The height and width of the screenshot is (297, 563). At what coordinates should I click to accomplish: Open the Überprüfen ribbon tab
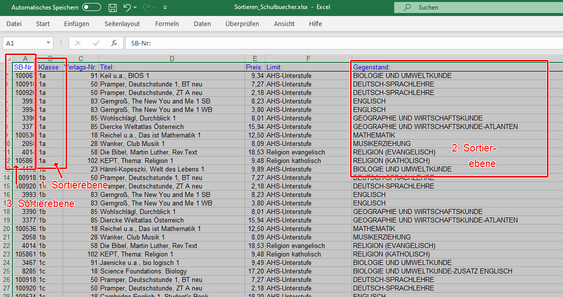tap(242, 23)
